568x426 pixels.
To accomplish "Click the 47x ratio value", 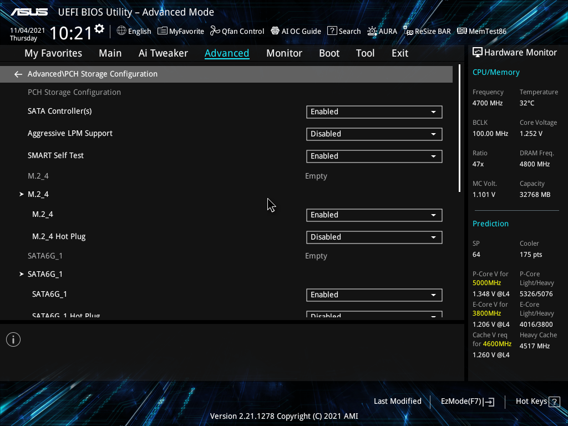I will [478, 164].
